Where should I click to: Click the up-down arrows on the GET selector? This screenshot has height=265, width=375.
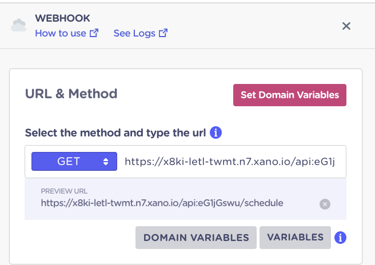(x=106, y=162)
